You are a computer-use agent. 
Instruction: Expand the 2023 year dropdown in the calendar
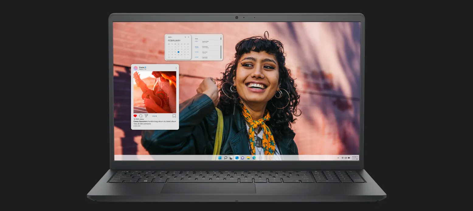(x=170, y=37)
